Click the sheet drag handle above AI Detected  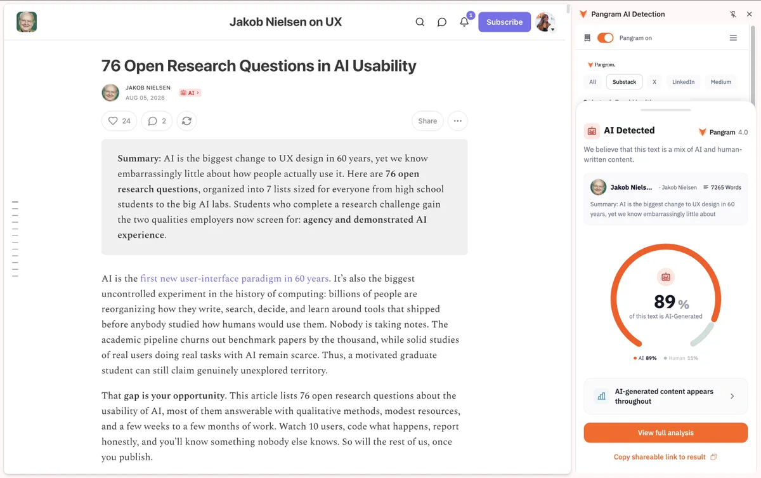[x=665, y=110]
